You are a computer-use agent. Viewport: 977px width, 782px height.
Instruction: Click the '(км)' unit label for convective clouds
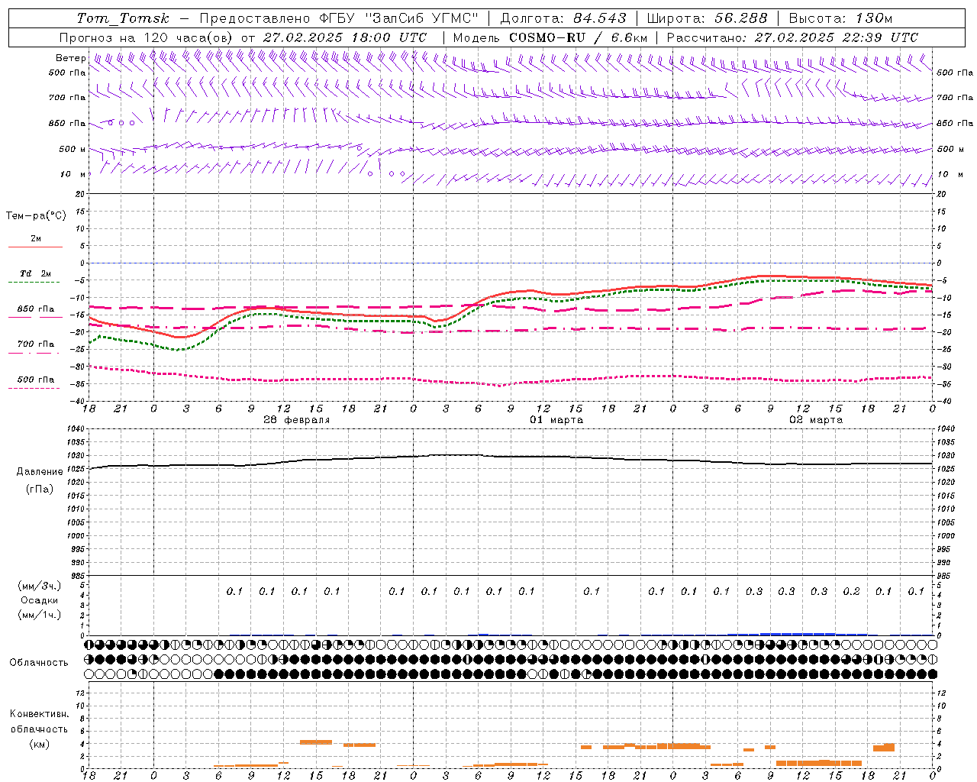pos(40,744)
